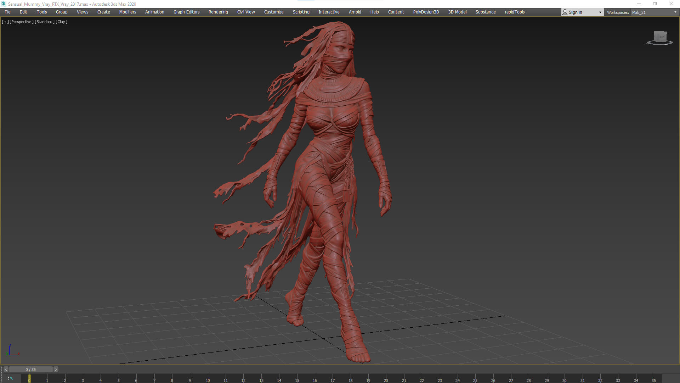680x383 pixels.
Task: Click the XYZ axis tripod gizmo
Action: pyautogui.click(x=13, y=350)
